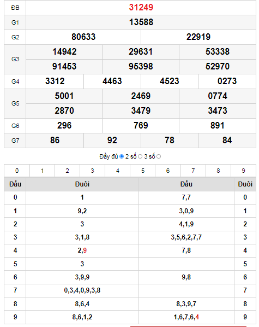Viewport: 259px width, 327px height.
Task: Click the G1 prize number 13588
Action: click(x=141, y=22)
